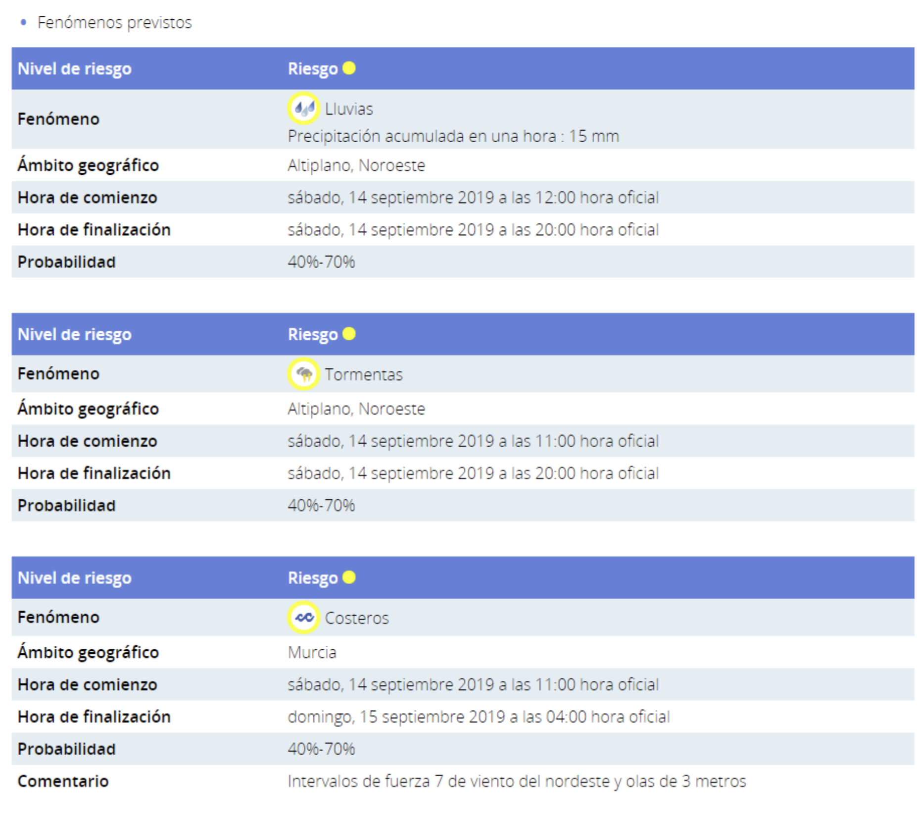The image size is (917, 835).
Task: Select the Fenómenos previstos heading
Action: [114, 22]
